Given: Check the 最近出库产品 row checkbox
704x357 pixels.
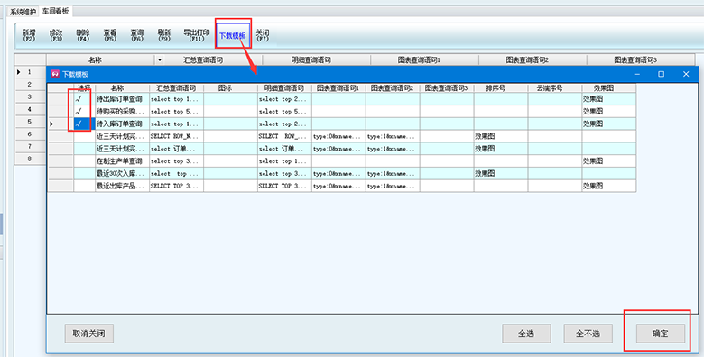Looking at the screenshot, I should [85, 186].
